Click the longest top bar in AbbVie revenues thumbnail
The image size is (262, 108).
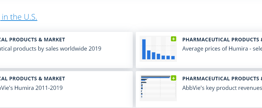click(155, 77)
